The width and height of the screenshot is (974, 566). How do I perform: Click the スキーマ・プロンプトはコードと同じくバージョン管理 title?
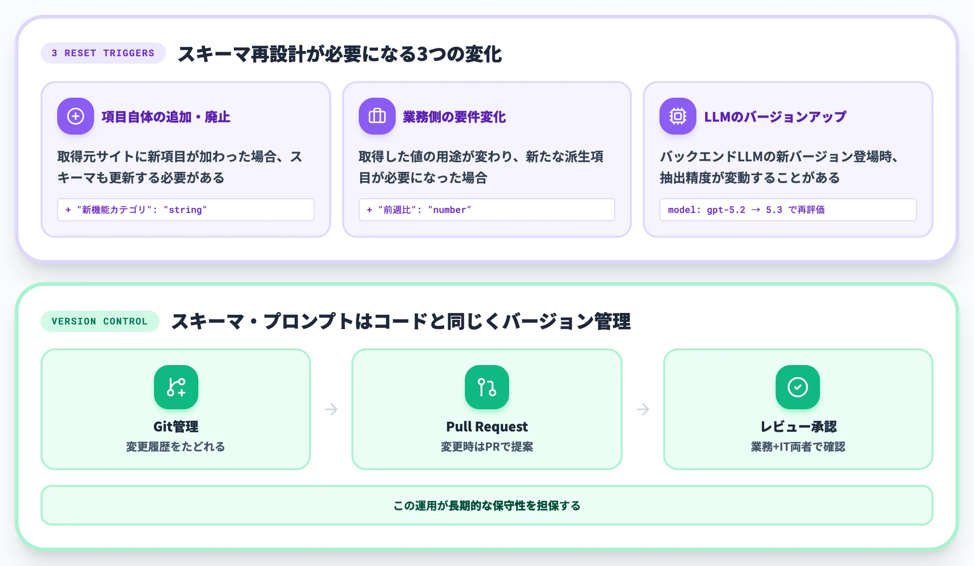point(401,321)
